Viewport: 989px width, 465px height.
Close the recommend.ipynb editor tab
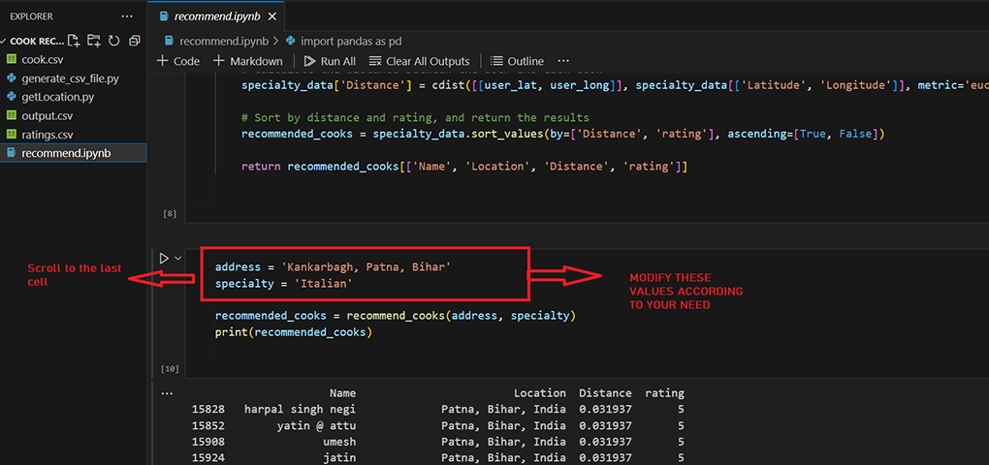pos(271,16)
